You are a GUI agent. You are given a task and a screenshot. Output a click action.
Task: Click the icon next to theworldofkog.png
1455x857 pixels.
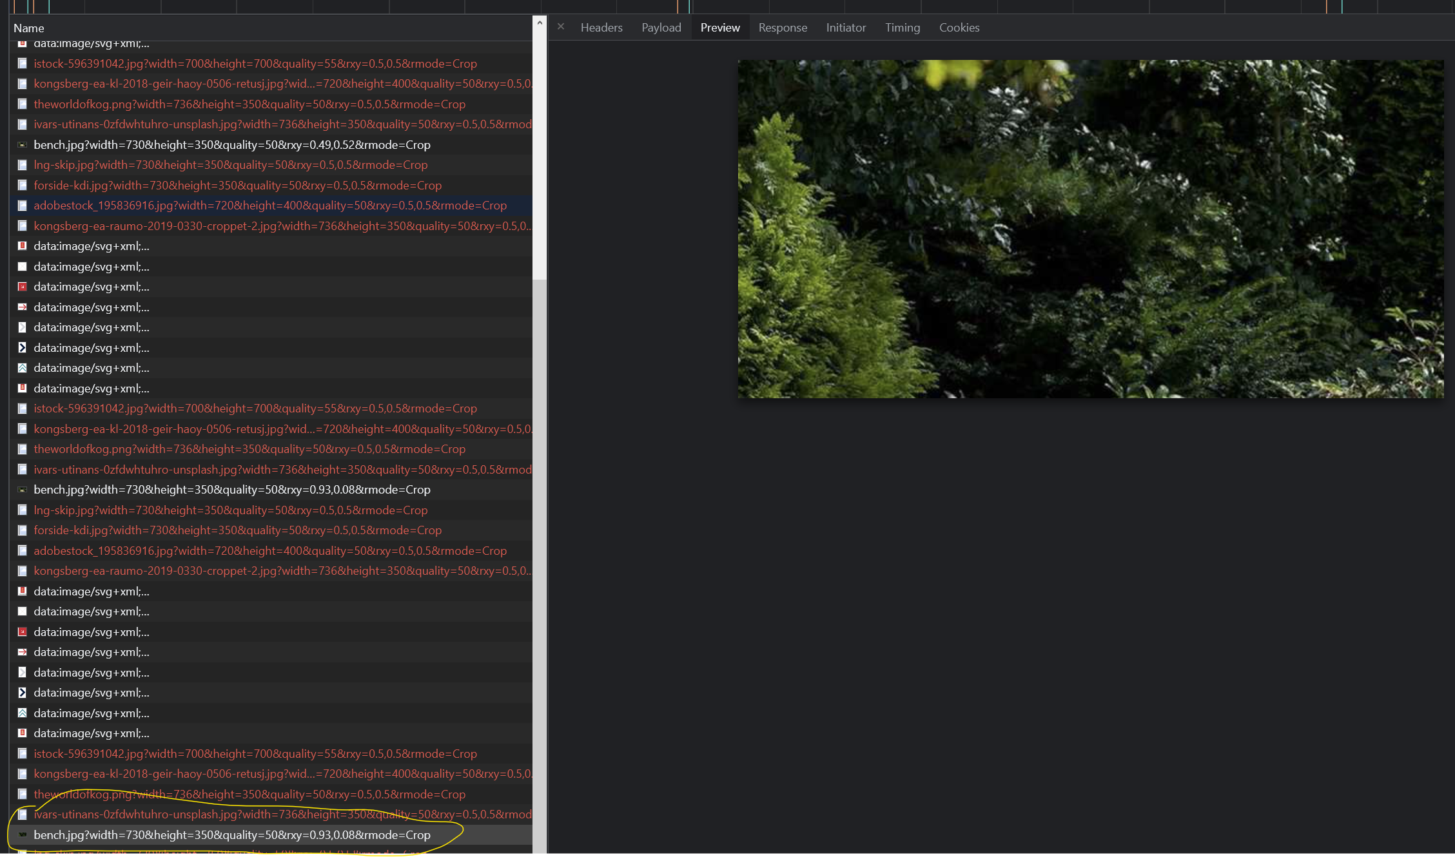coord(23,104)
